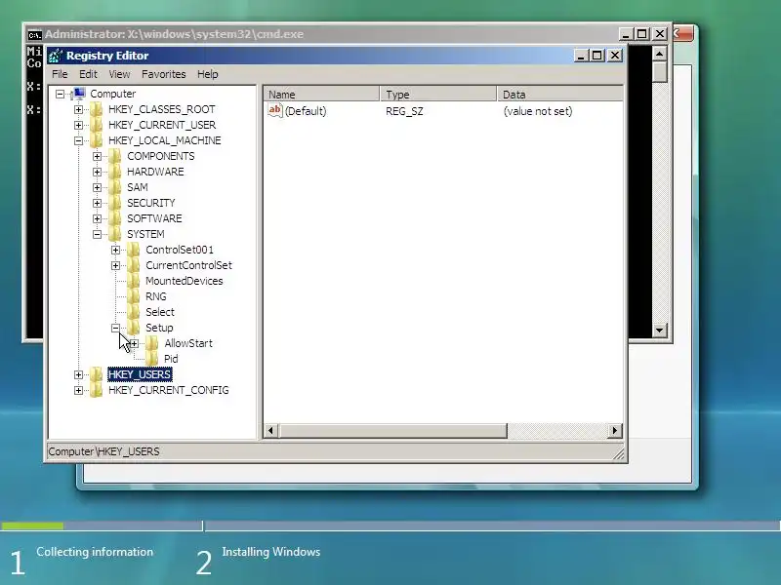The height and width of the screenshot is (585, 781).
Task: Select the MountedDevices key label
Action: (184, 281)
